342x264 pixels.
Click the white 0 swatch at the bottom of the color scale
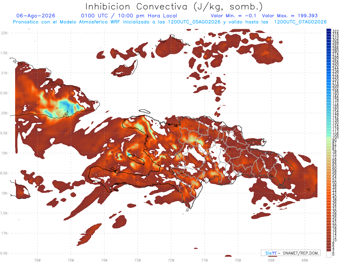[329, 255]
